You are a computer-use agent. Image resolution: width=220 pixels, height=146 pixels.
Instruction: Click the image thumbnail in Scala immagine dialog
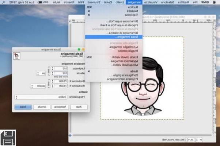[x=16, y=56]
